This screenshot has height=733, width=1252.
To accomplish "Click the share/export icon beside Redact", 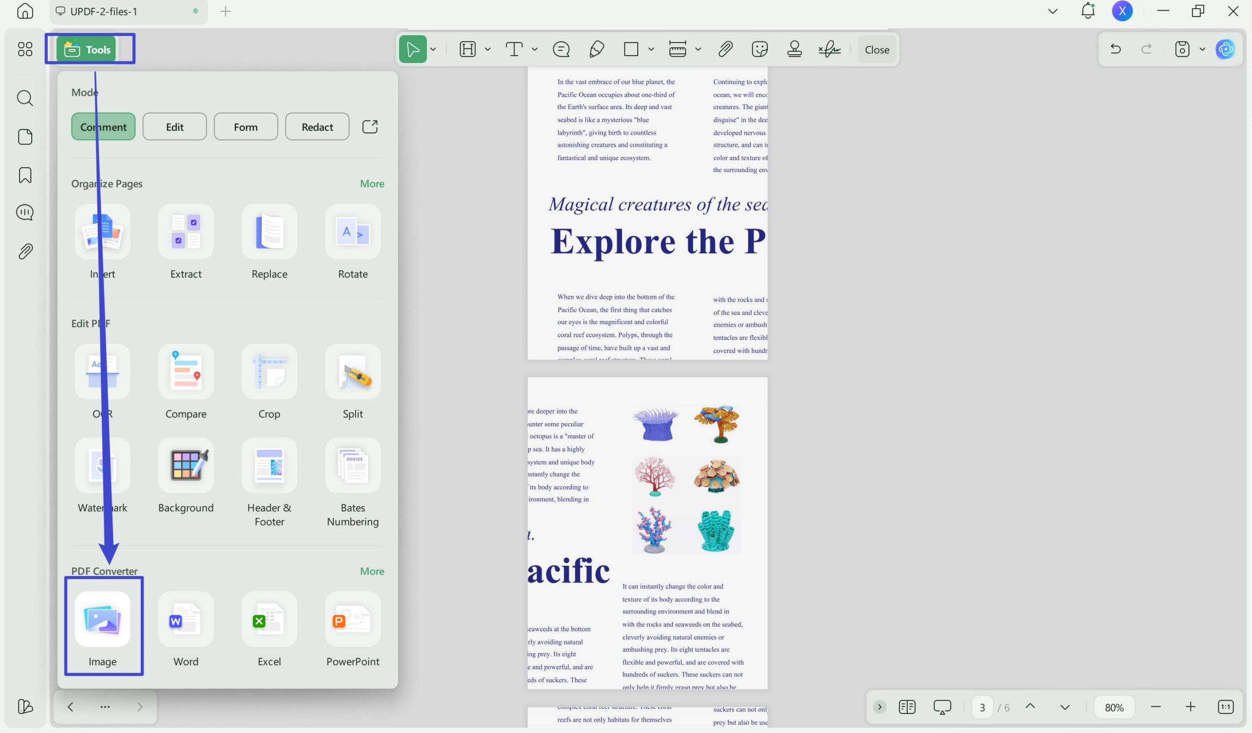I will [370, 127].
